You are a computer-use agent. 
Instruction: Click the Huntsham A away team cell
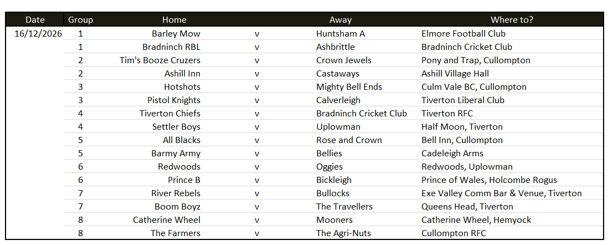click(341, 34)
